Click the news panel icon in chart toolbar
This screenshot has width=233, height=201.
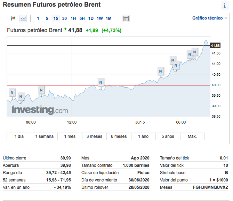pyautogui.click(x=126, y=18)
